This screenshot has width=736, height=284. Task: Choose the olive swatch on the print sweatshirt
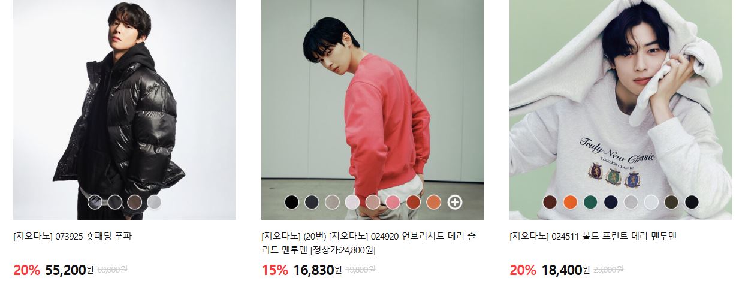672,203
